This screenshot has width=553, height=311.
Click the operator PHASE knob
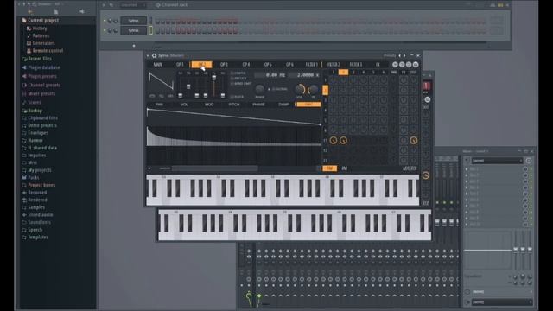tap(259, 89)
